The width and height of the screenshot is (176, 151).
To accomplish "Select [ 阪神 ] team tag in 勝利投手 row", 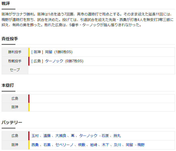I will (x=37, y=52).
